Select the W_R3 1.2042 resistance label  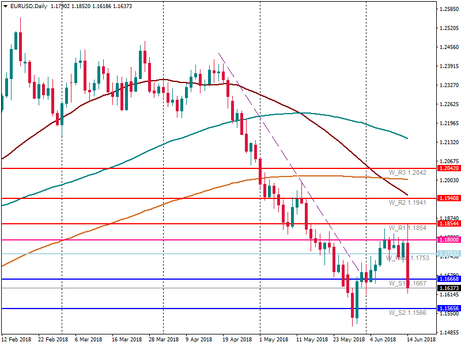(x=407, y=173)
